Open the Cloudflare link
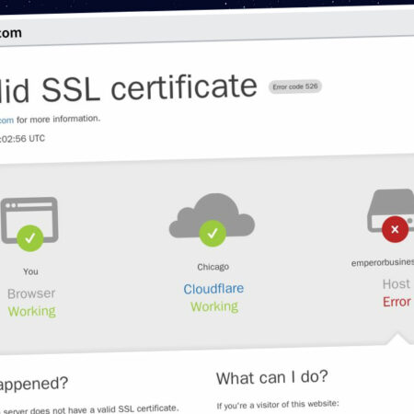 pos(213,289)
